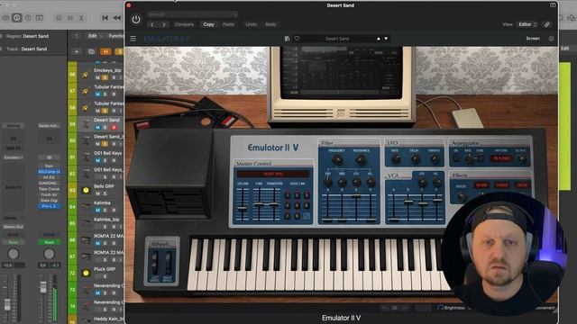Click the duplicate track icon
Image resolution: width=577 pixels, height=324 pixels.
tap(92, 52)
